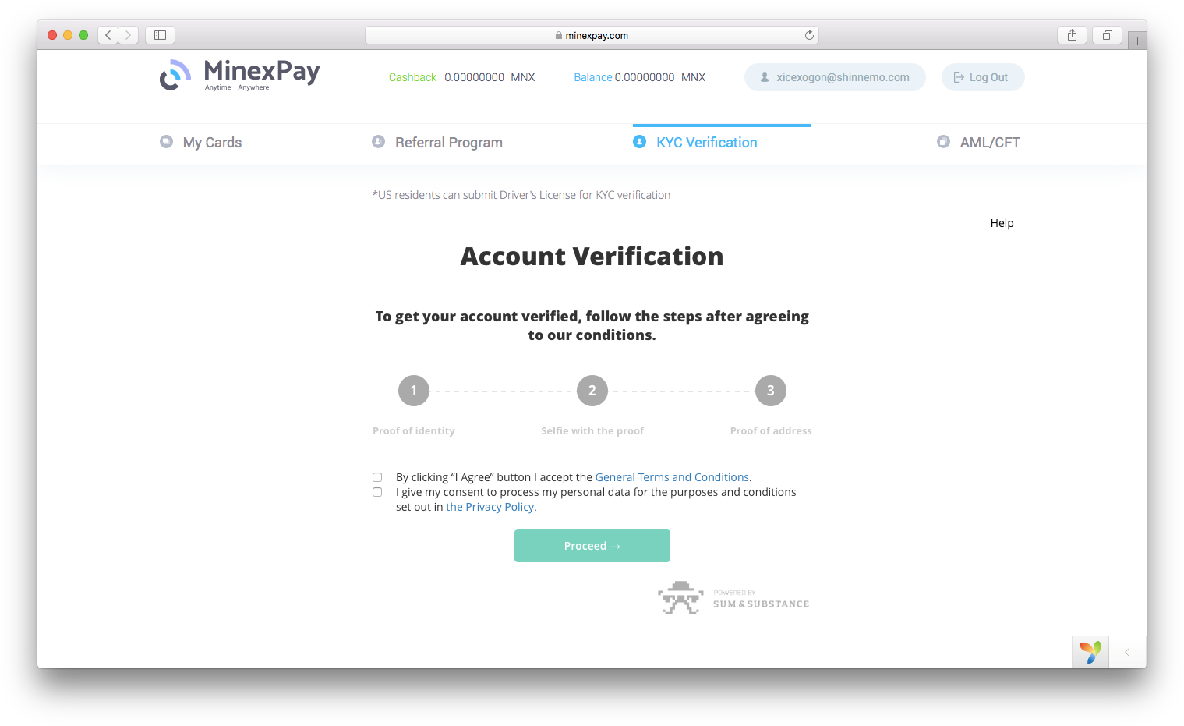Open a new tab with plus icon
The height and width of the screenshot is (726, 1184).
(x=1137, y=41)
